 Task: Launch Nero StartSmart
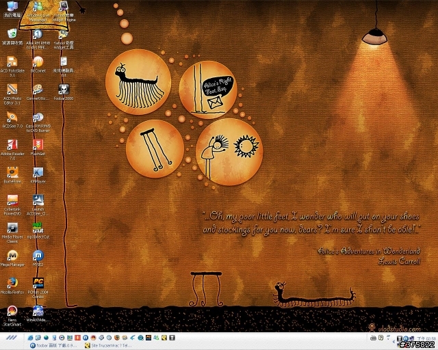[x=12, y=316]
